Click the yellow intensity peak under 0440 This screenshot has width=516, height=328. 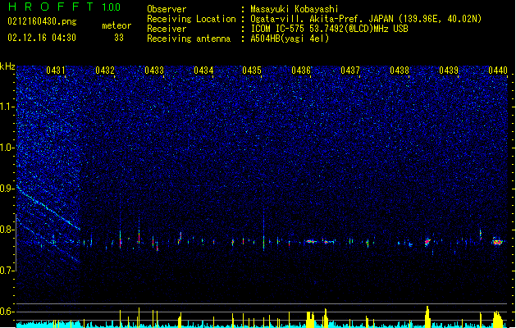point(498,319)
